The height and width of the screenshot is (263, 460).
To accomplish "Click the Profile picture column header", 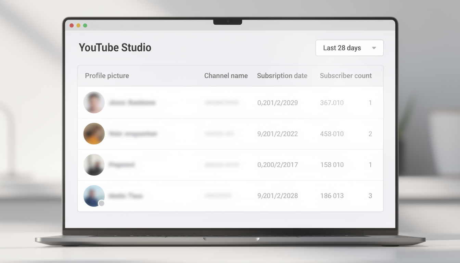I will [107, 76].
